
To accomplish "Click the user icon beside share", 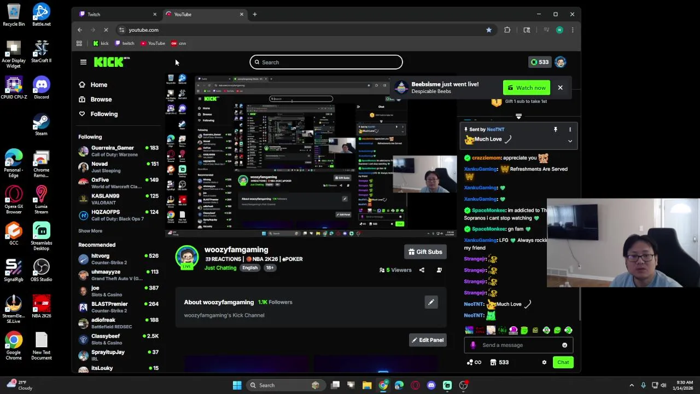I will tap(439, 270).
